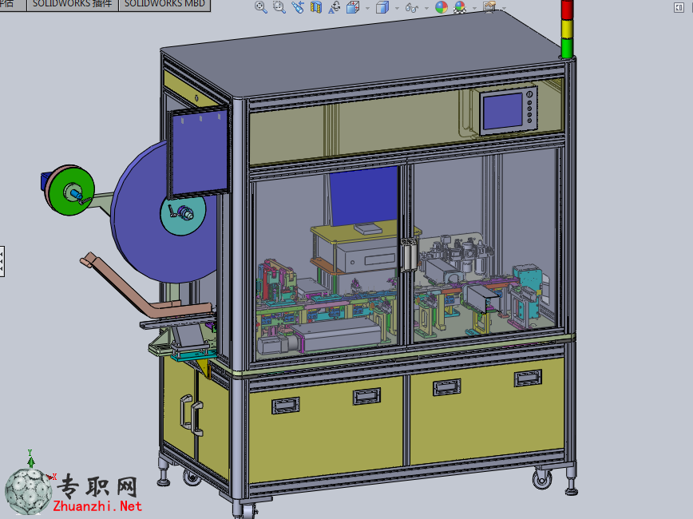Open the SOLIDWORKS 插件 tab
The height and width of the screenshot is (519, 693).
(73, 5)
